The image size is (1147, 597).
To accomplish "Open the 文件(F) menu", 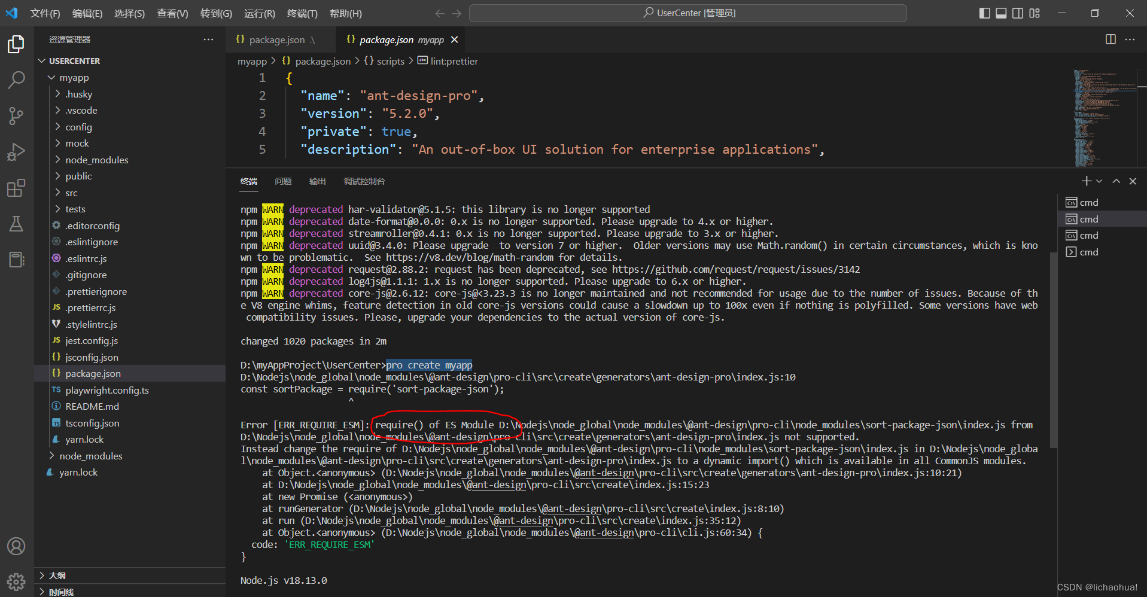I will click(45, 13).
